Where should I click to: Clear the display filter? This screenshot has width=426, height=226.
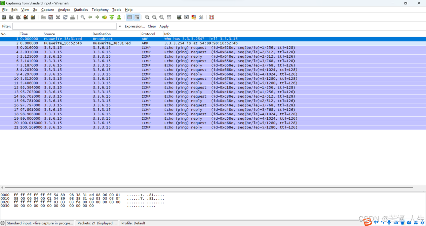coord(152,26)
